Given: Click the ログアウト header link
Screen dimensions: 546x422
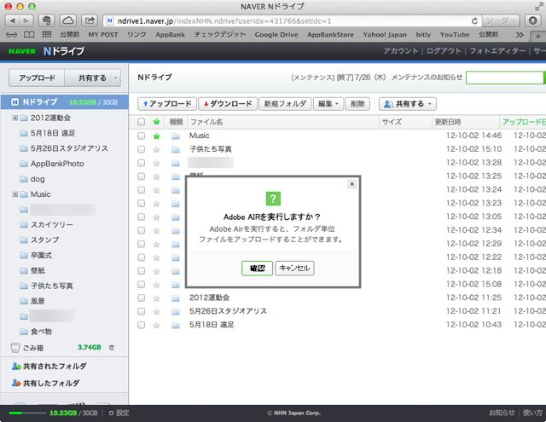Looking at the screenshot, I should point(444,51).
